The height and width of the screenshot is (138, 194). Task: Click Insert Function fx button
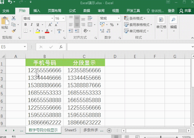(61, 47)
